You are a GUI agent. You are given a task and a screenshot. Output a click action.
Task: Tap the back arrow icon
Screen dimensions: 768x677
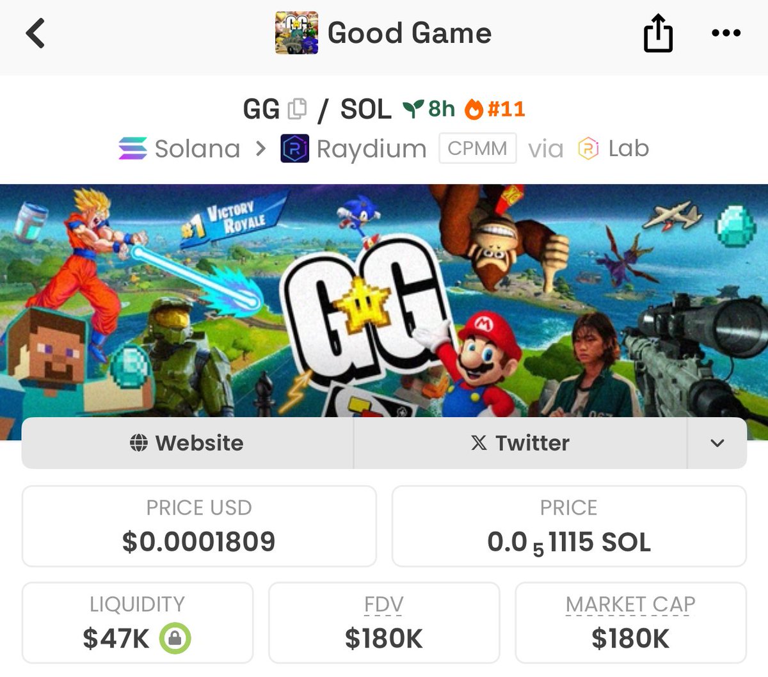pos(36,33)
